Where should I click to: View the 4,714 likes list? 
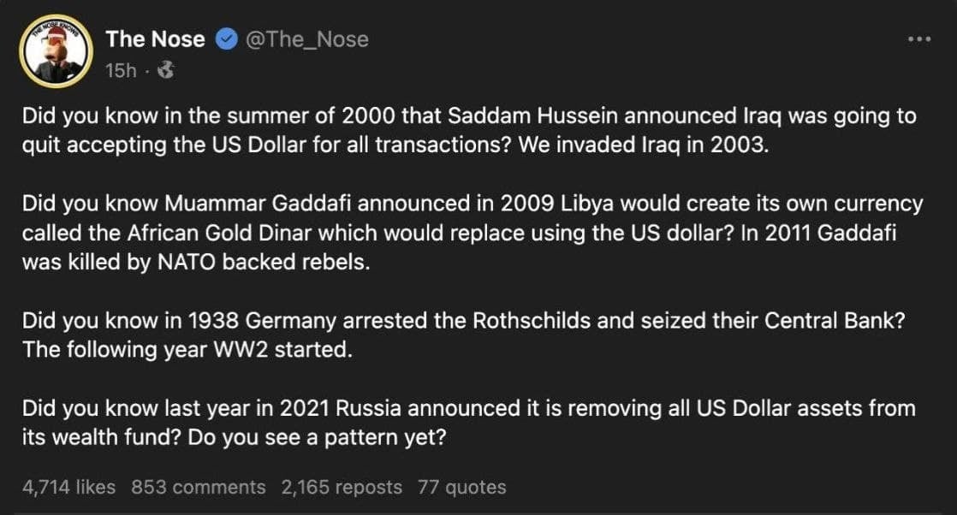(x=68, y=487)
